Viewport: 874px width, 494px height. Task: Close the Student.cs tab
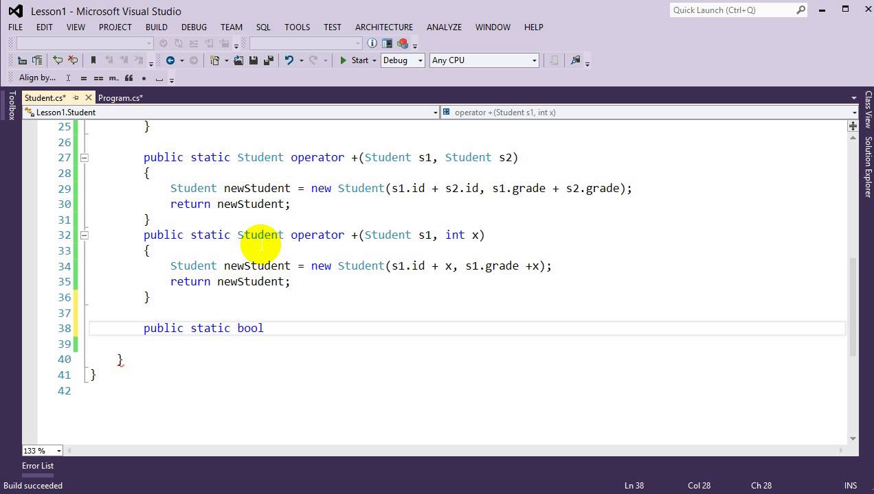coord(87,97)
